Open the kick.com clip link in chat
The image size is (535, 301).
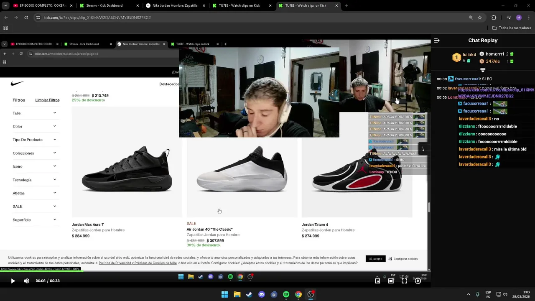pos(496,93)
